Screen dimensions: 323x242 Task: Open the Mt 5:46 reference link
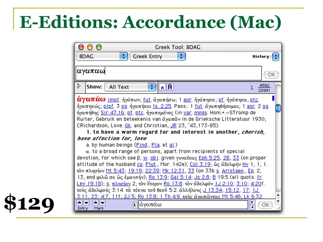(x=231, y=197)
